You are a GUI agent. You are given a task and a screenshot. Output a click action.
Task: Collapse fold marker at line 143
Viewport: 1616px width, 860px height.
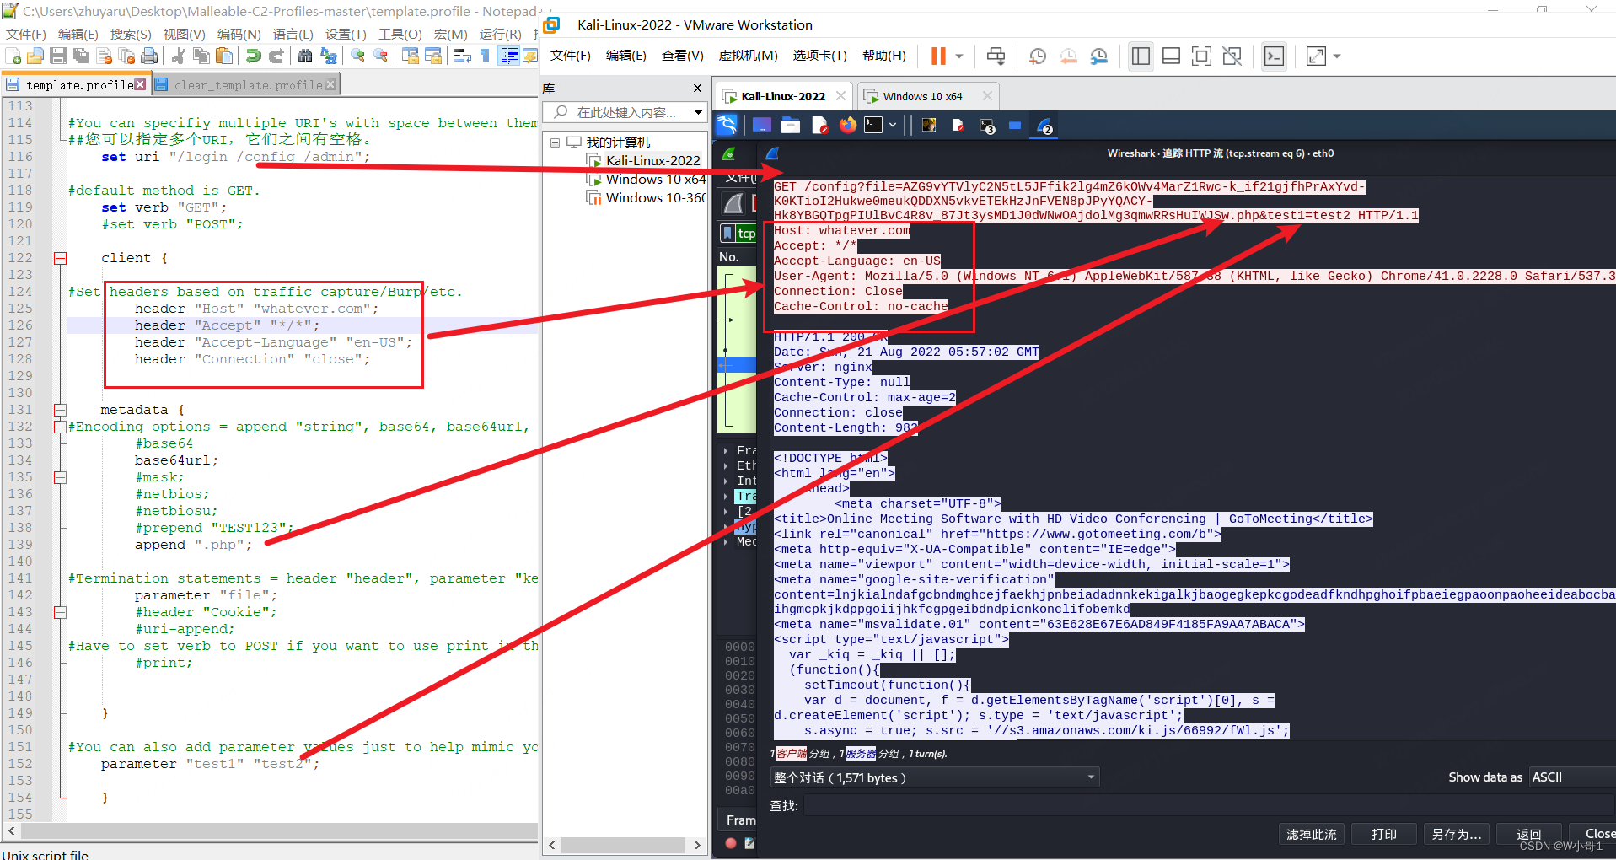(x=61, y=612)
